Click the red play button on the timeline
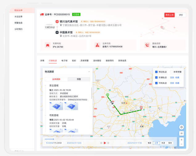 pos(105,143)
